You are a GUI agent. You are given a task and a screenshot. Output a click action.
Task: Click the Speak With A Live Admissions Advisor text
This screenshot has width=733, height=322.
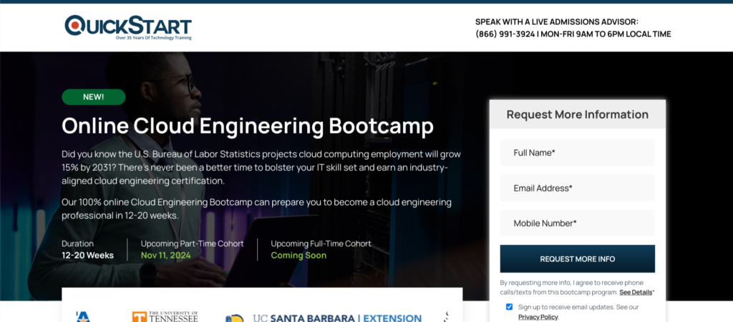pos(556,22)
